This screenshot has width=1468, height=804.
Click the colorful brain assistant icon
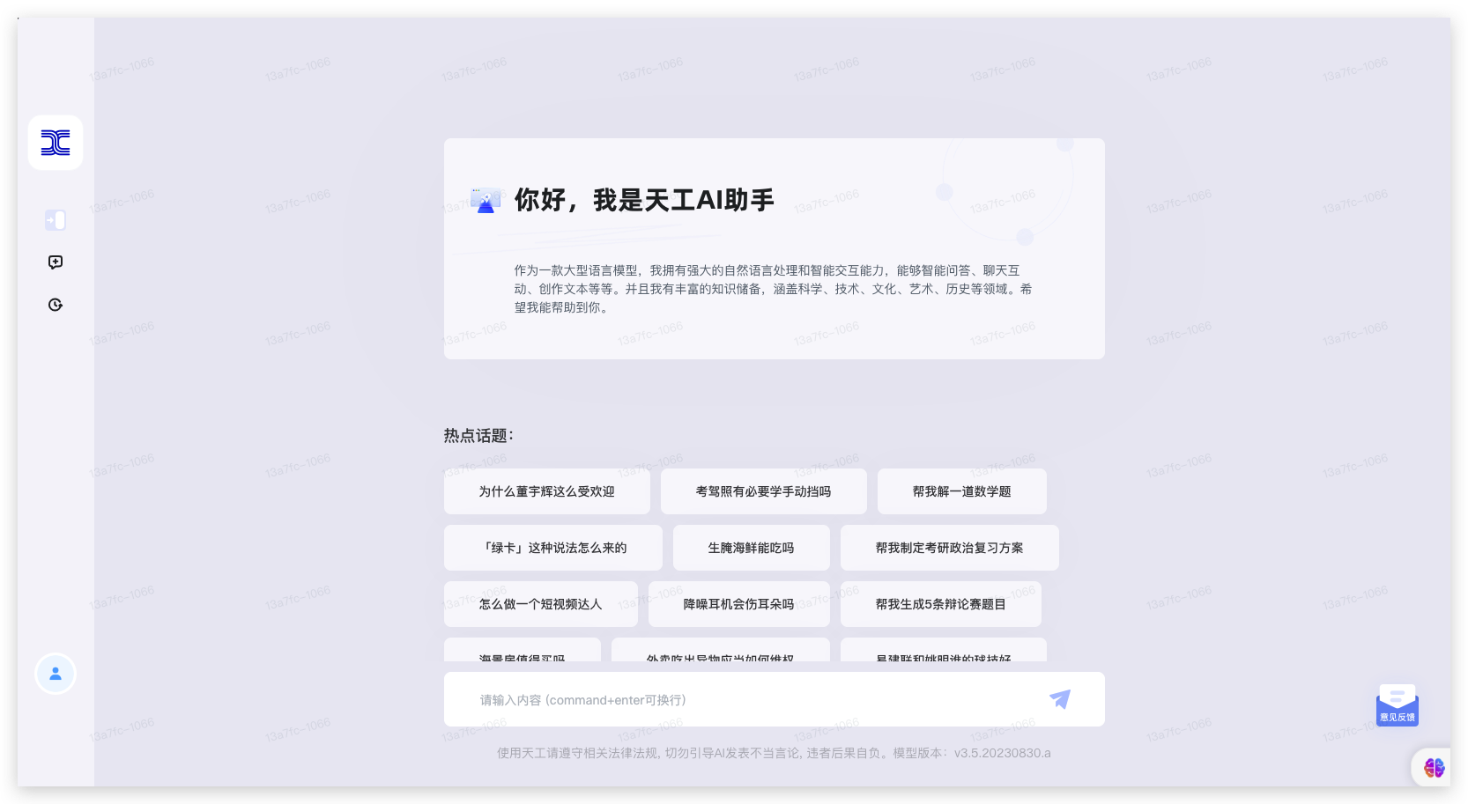[x=1435, y=768]
